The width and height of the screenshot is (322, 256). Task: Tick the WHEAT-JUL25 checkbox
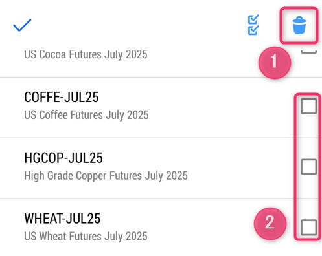click(x=309, y=228)
